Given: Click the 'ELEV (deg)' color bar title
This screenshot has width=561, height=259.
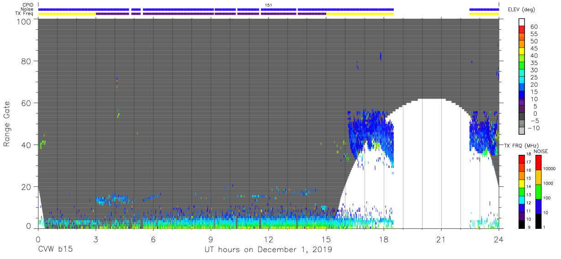Looking at the screenshot, I should coord(522,10).
